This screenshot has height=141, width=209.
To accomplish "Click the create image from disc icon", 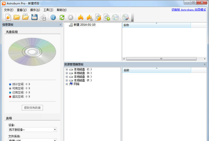I will click(x=107, y=17).
